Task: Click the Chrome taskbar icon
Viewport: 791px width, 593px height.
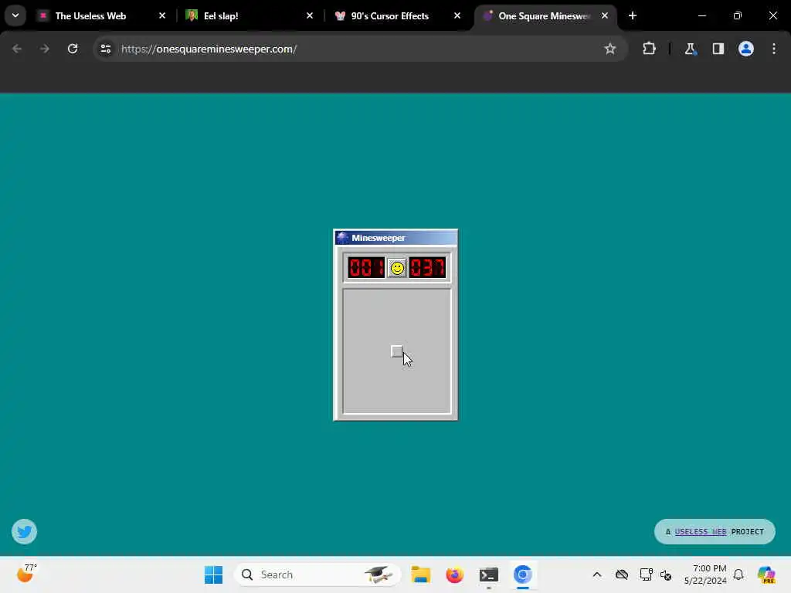Action: tap(523, 574)
